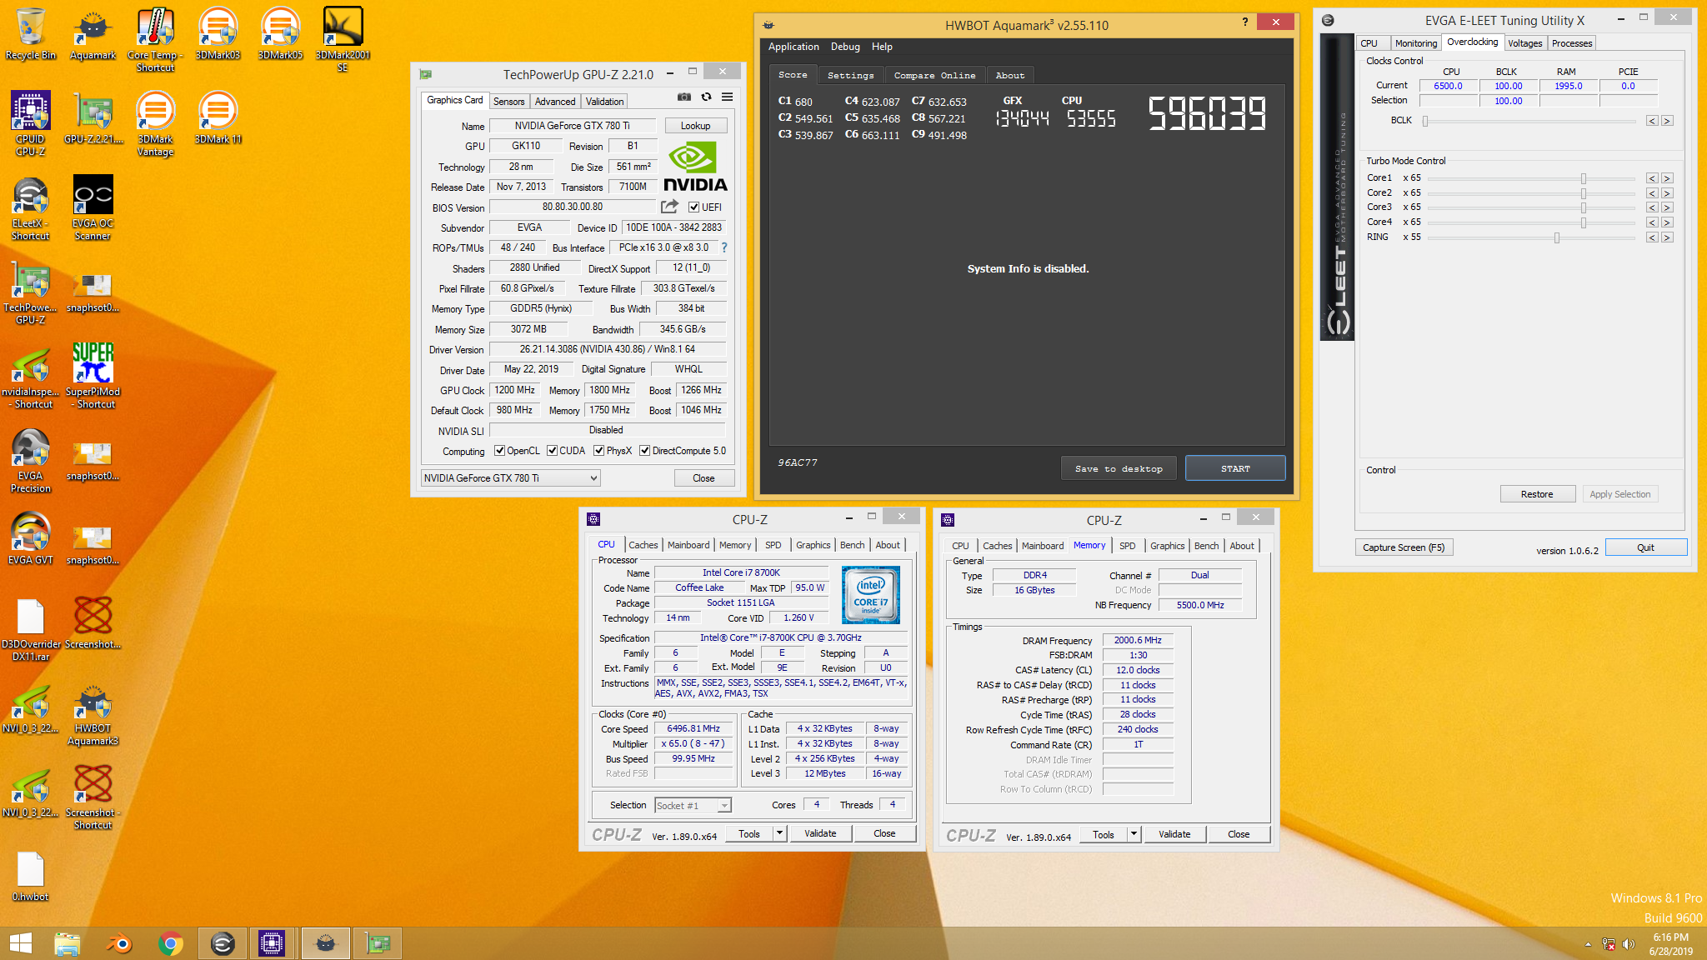The image size is (1707, 960).
Task: Open File Explorer from the taskbar
Action: click(x=67, y=943)
